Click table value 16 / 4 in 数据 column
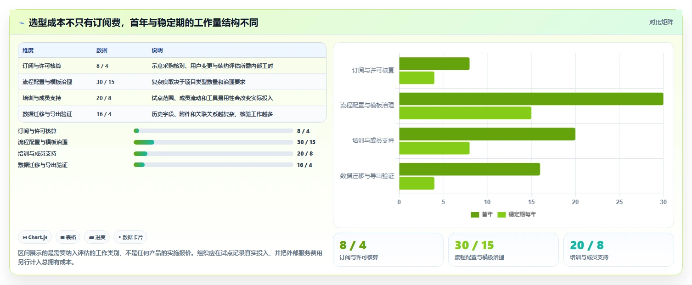692x285 pixels. [104, 114]
